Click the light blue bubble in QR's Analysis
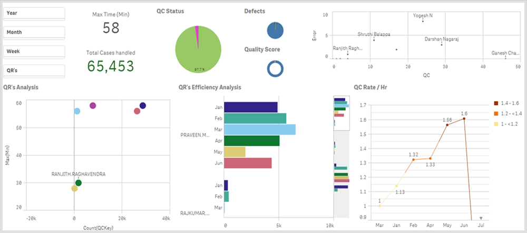This screenshot has height=233, width=527. (x=77, y=111)
